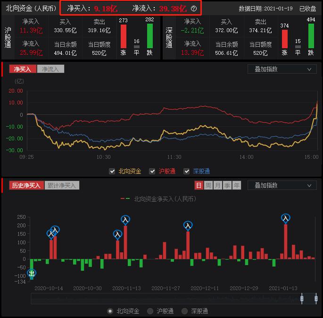This screenshot has width=323, height=318.
Task: Click the 沪股通 green 跌 bar labeled 282
Action: [x=150, y=36]
